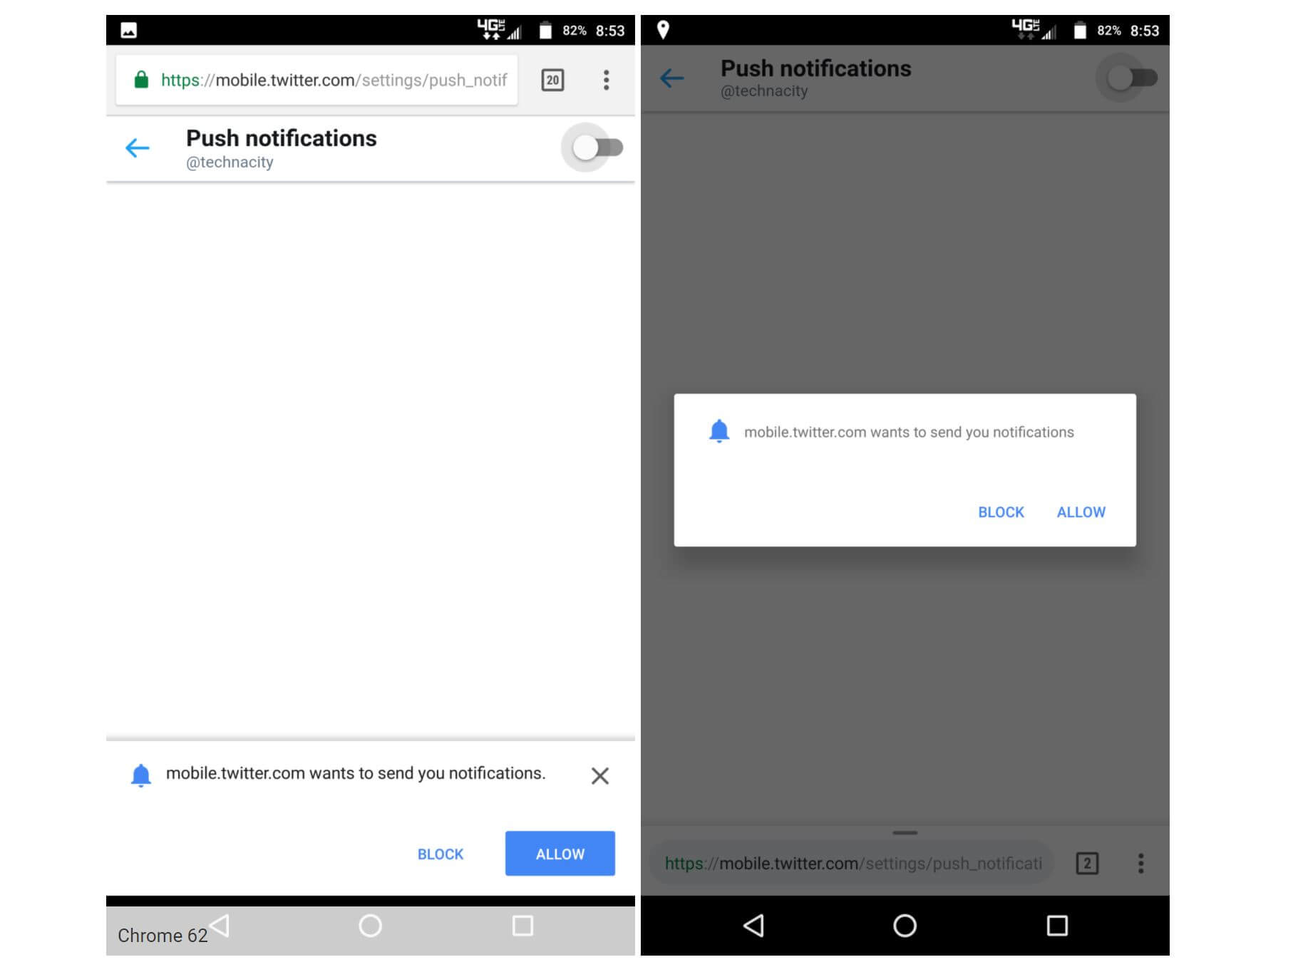Dismiss the notification infobar with X
1298x967 pixels.
(599, 775)
